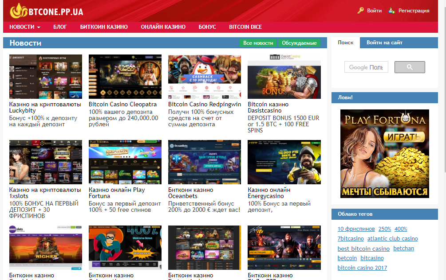The image size is (446, 280).
Task: Expand the Новости dropdown menu
Action: point(25,27)
